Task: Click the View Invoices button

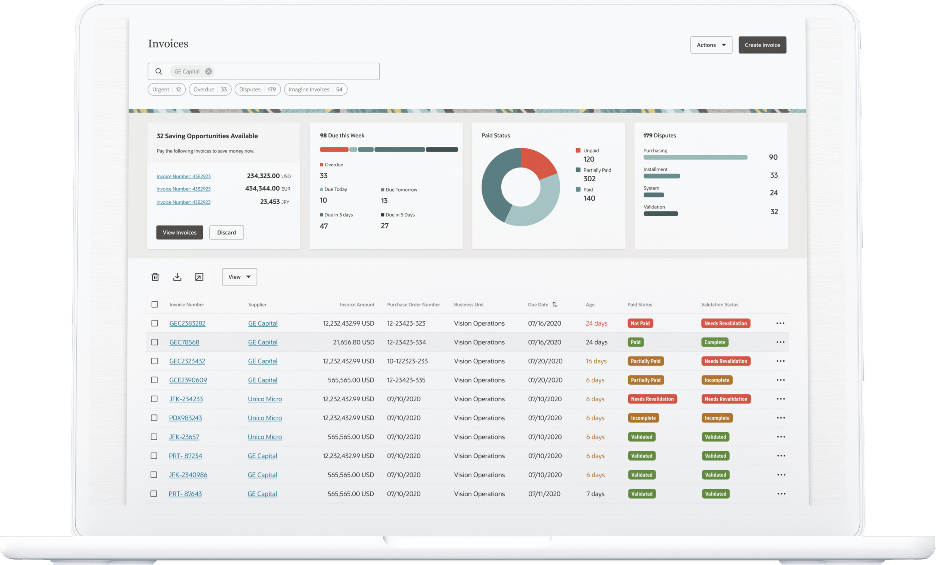Action: (x=180, y=232)
